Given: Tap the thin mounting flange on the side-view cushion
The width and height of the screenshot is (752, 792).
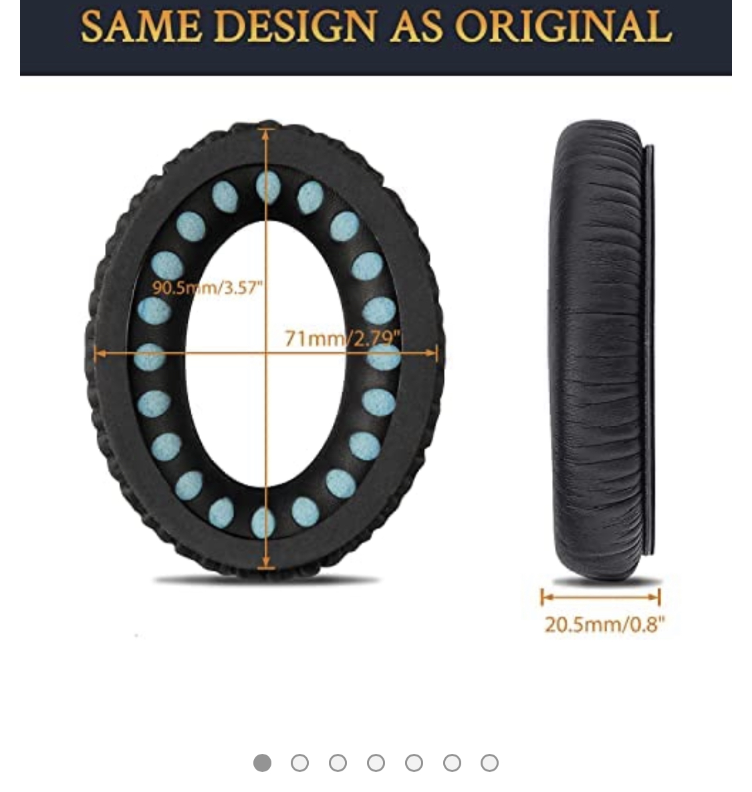Looking at the screenshot, I should click(650, 350).
